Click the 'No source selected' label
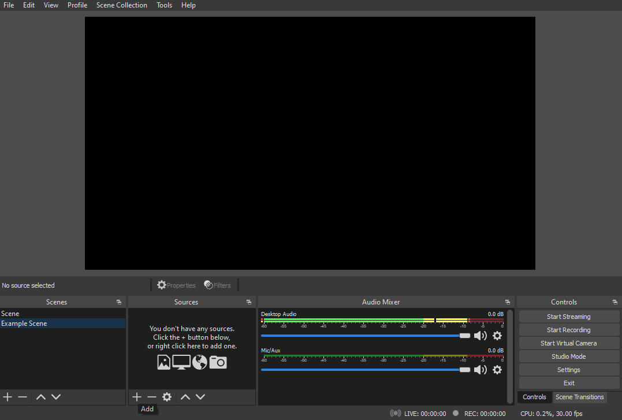622x420 pixels. (x=28, y=285)
